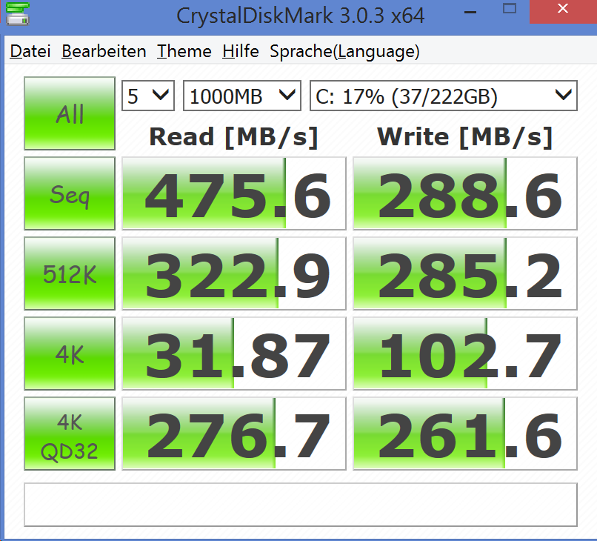The height and width of the screenshot is (541, 597).
Task: Click the Seq read result 475.6
Action: pos(234,193)
